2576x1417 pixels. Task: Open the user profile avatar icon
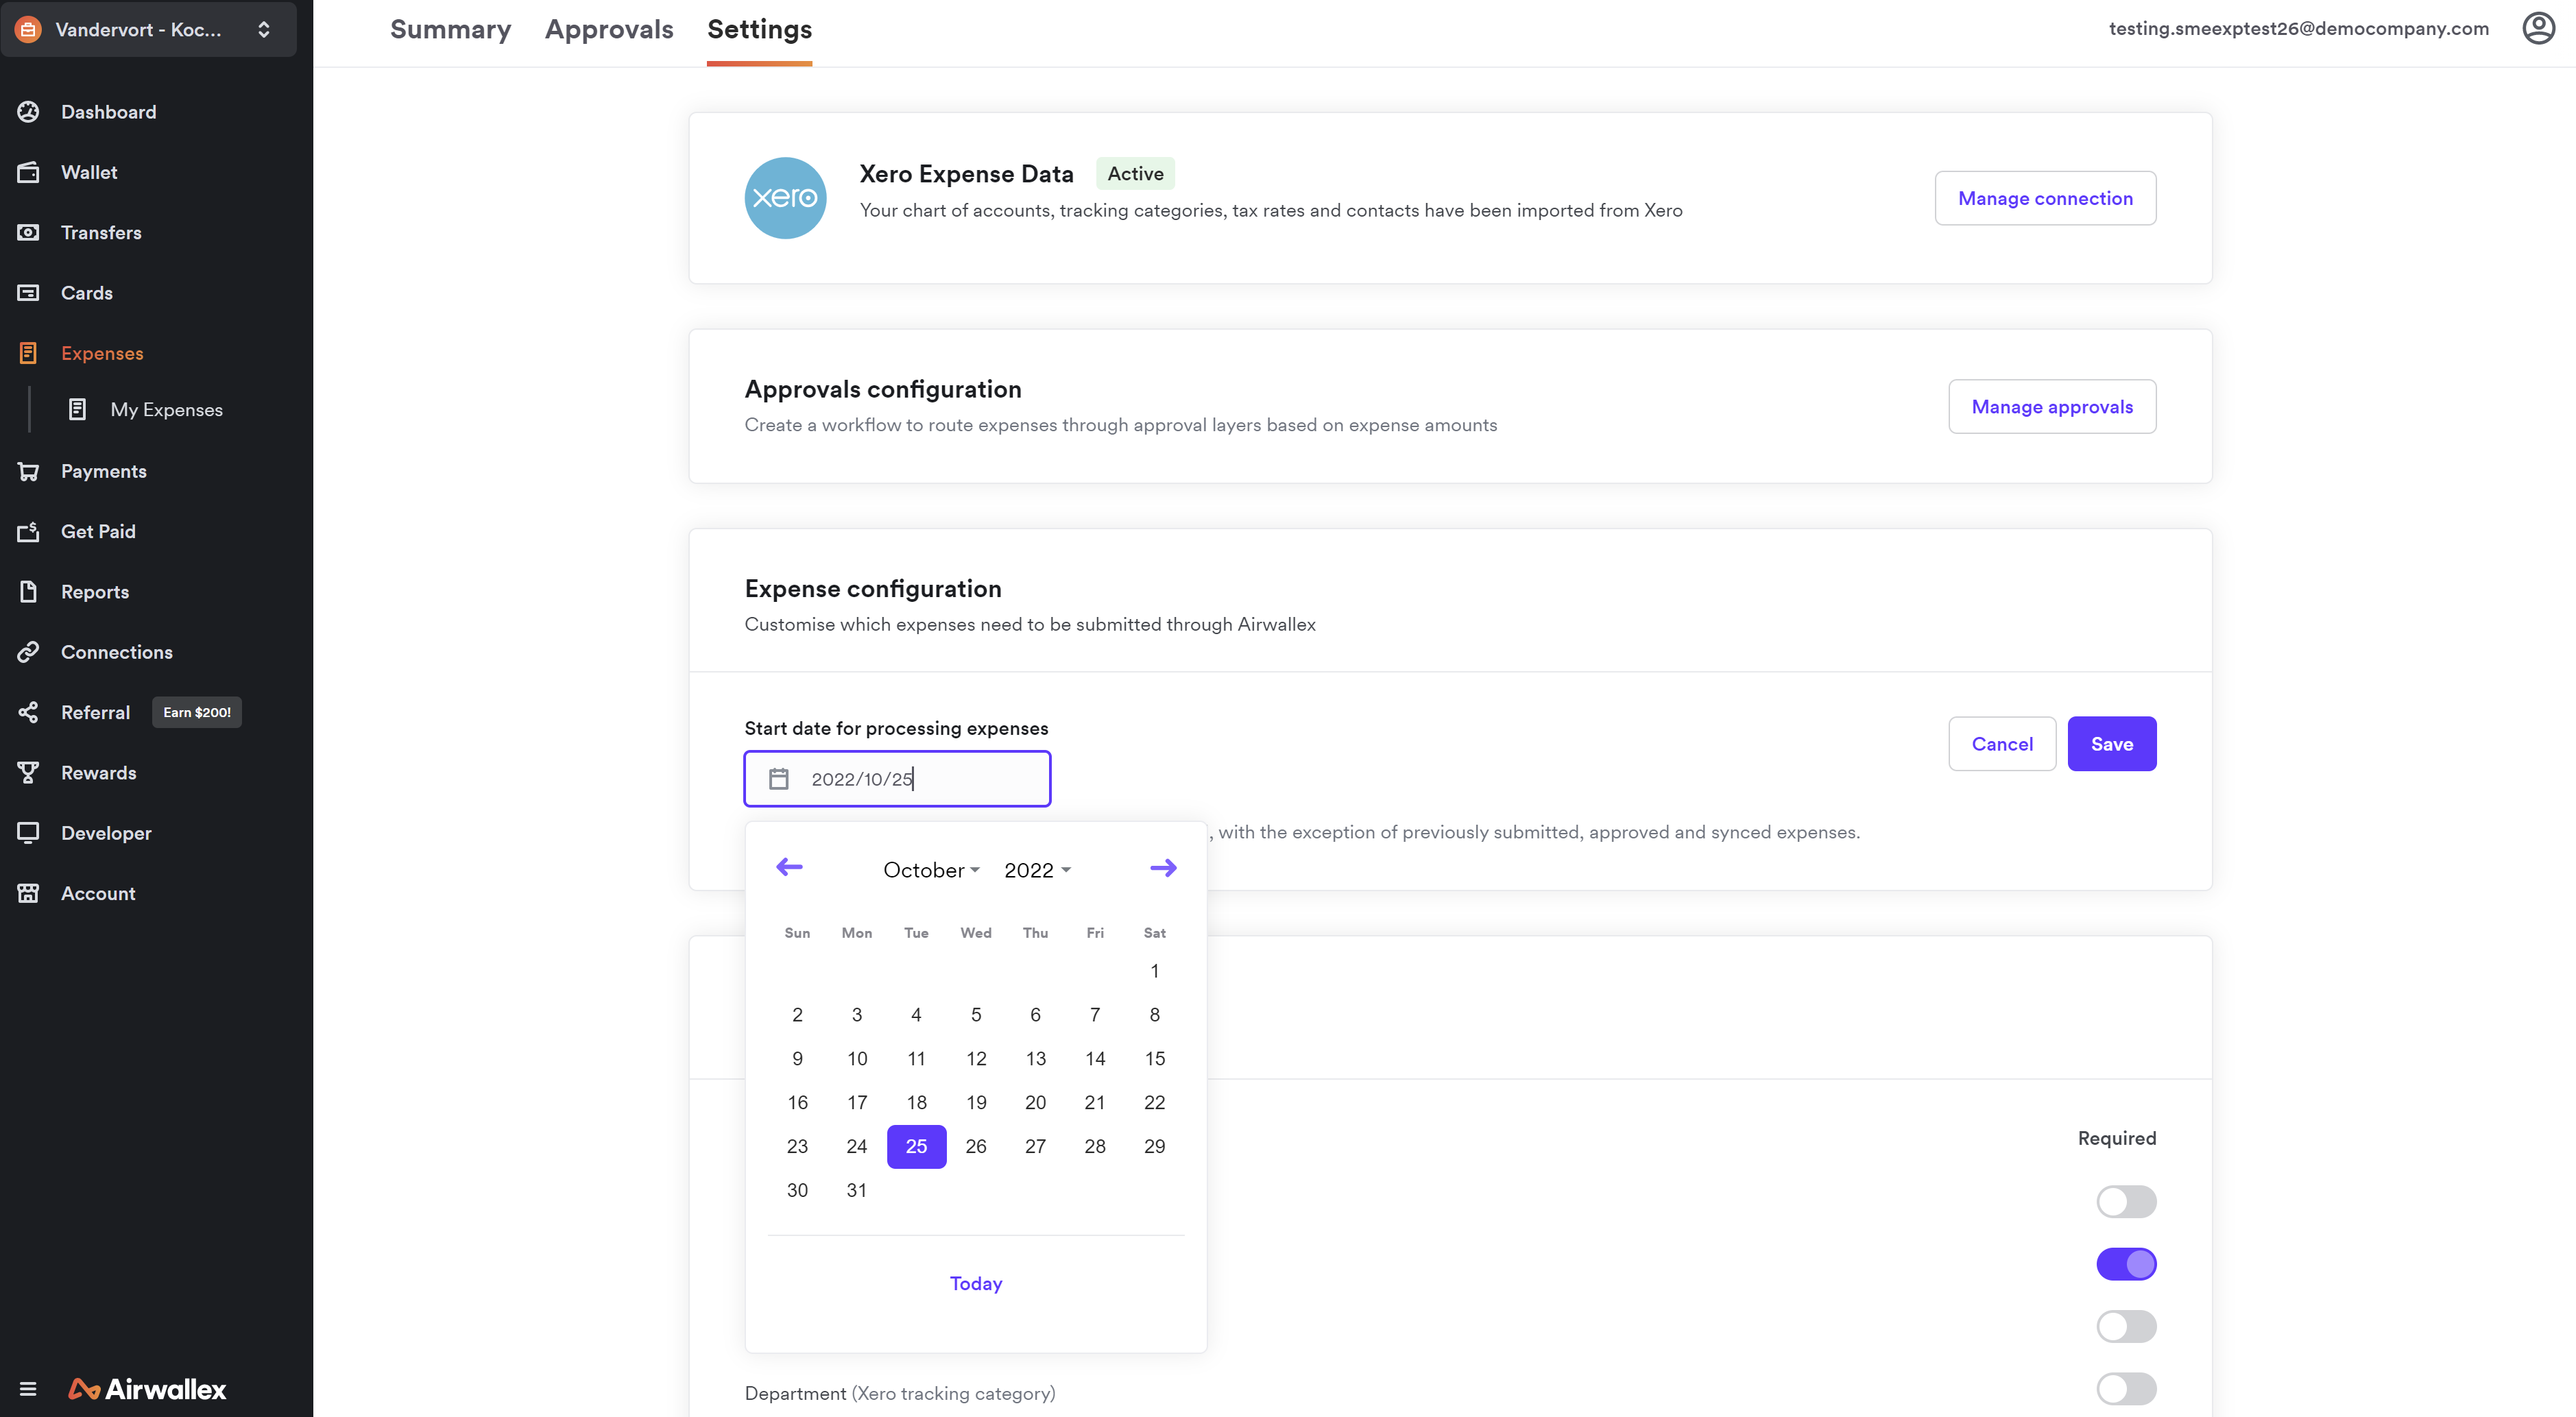click(2538, 28)
